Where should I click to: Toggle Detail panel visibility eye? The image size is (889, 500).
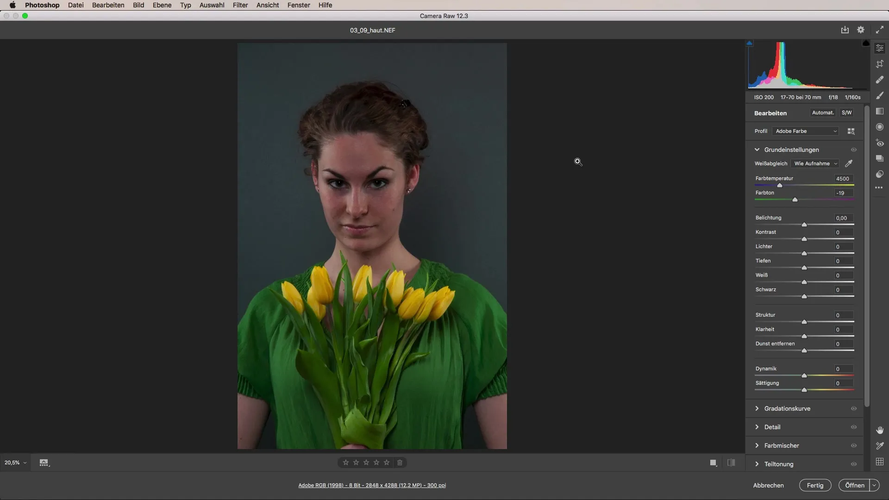(x=854, y=427)
